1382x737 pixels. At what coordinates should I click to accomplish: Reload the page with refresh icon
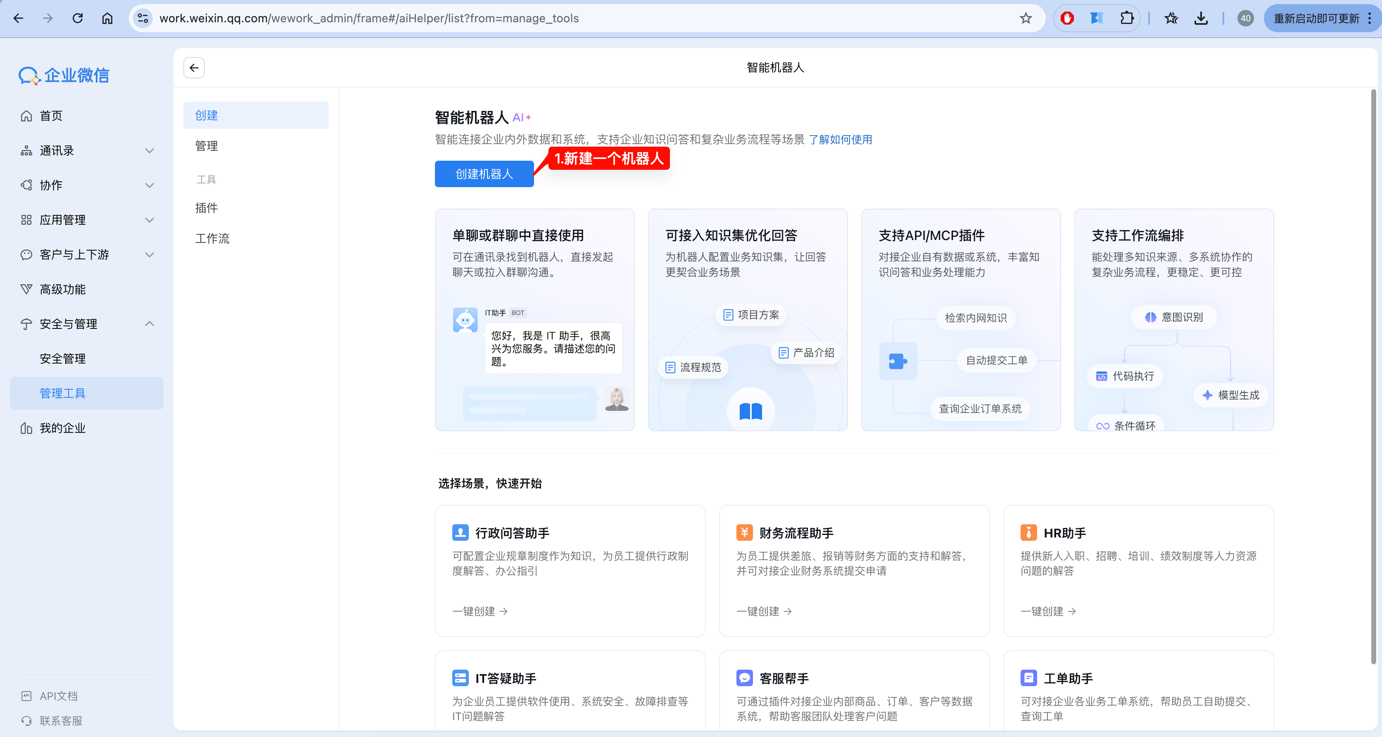(78, 18)
